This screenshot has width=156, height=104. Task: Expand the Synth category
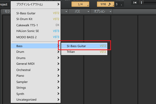click(x=36, y=94)
